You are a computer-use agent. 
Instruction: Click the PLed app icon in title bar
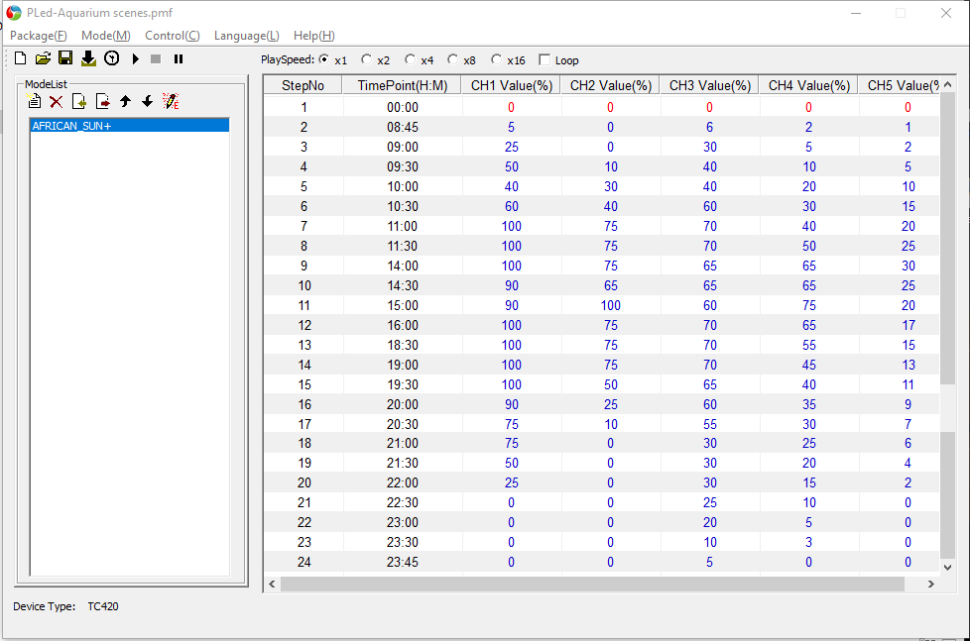point(14,13)
